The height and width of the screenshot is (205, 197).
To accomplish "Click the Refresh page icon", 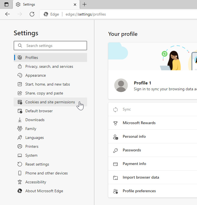I will coord(32,14).
